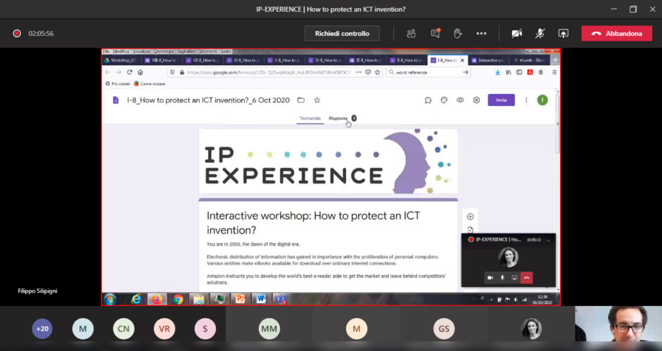The height and width of the screenshot is (351, 662).
Task: Click the Invia send button
Action: (x=501, y=100)
